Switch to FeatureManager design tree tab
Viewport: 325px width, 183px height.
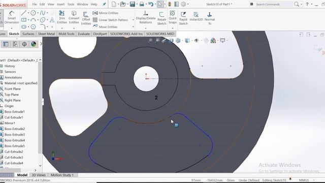(x=6, y=44)
